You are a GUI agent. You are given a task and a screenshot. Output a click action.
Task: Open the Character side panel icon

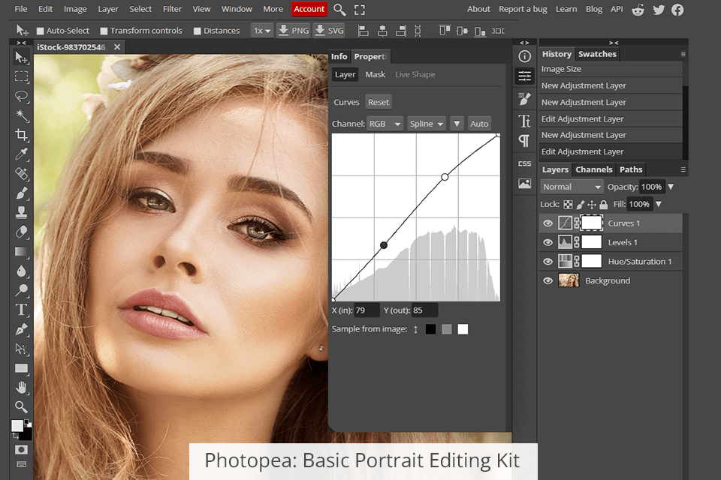coord(525,121)
